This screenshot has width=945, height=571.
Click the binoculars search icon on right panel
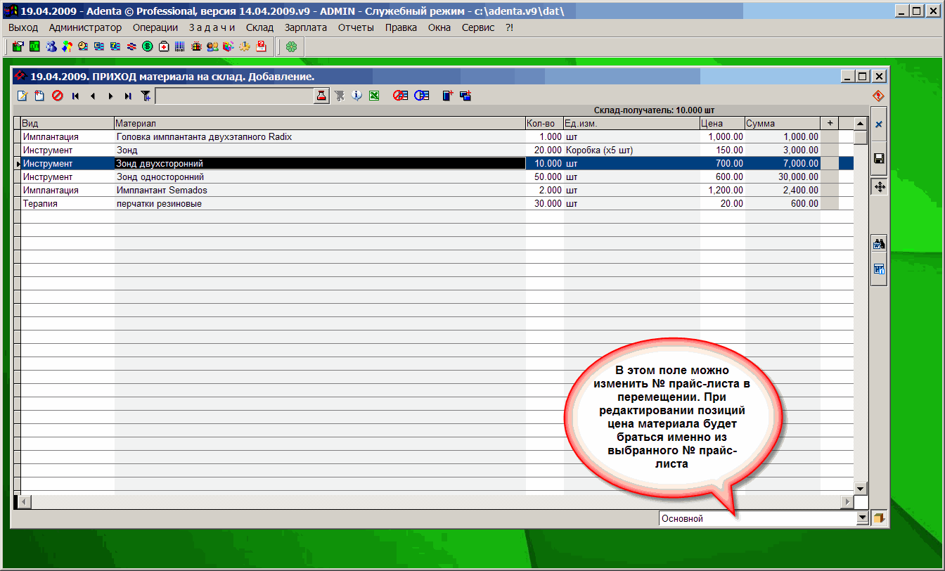[878, 245]
